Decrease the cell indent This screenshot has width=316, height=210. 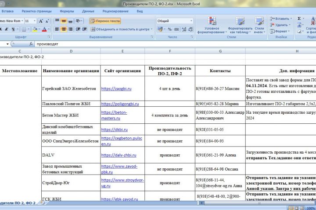(x=78, y=29)
